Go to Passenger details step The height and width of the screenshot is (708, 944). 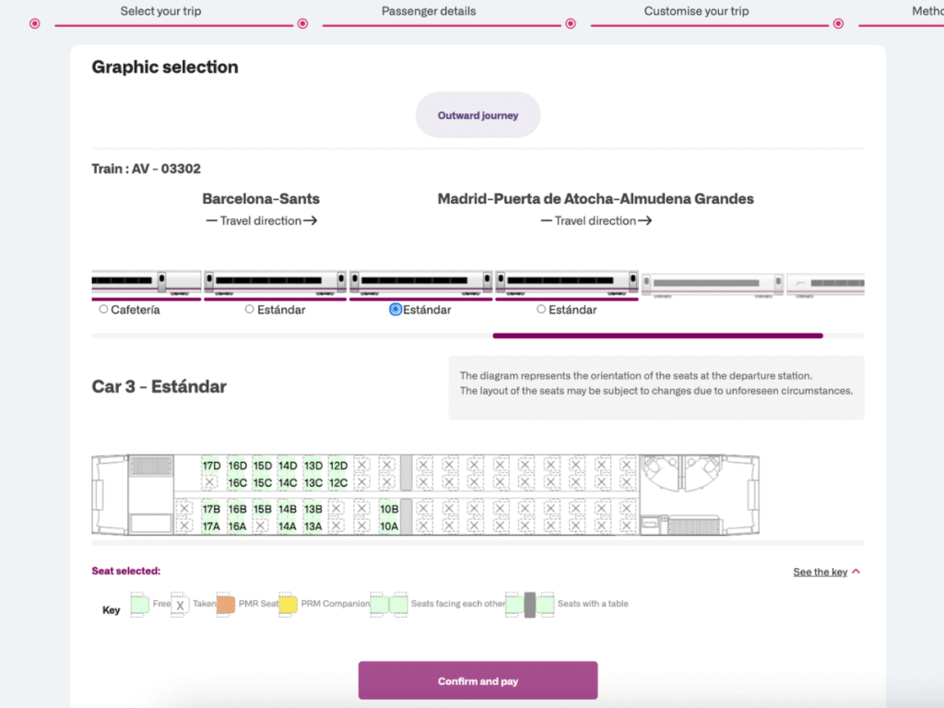click(x=429, y=11)
